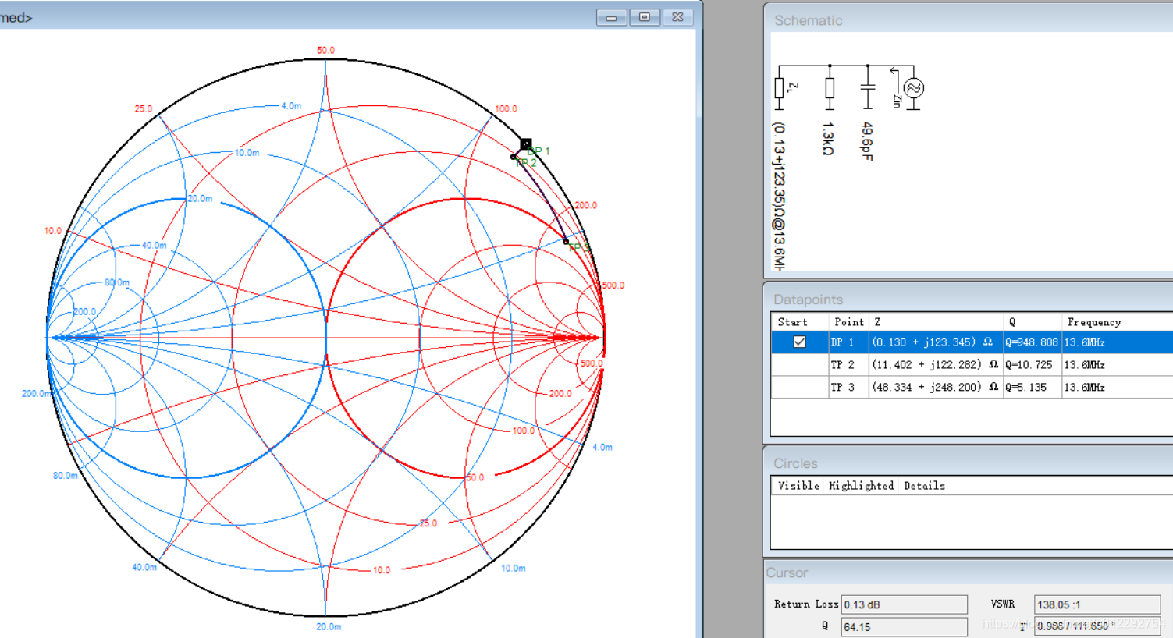The image size is (1173, 638).
Task: Click the Z column header in Datapoints
Action: pyautogui.click(x=936, y=321)
